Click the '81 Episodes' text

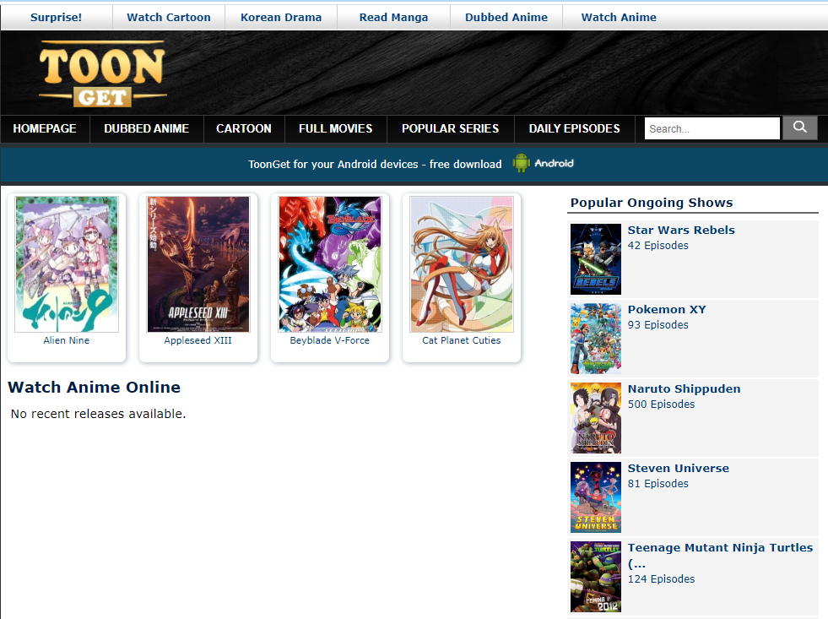point(658,484)
